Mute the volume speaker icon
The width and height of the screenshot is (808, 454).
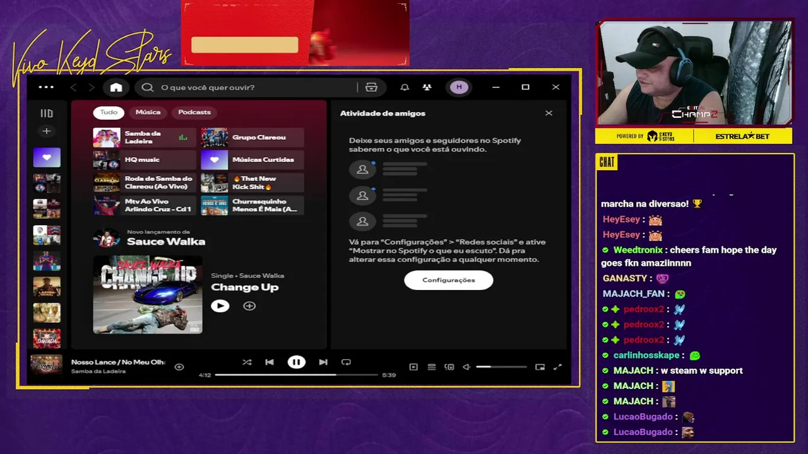[466, 367]
